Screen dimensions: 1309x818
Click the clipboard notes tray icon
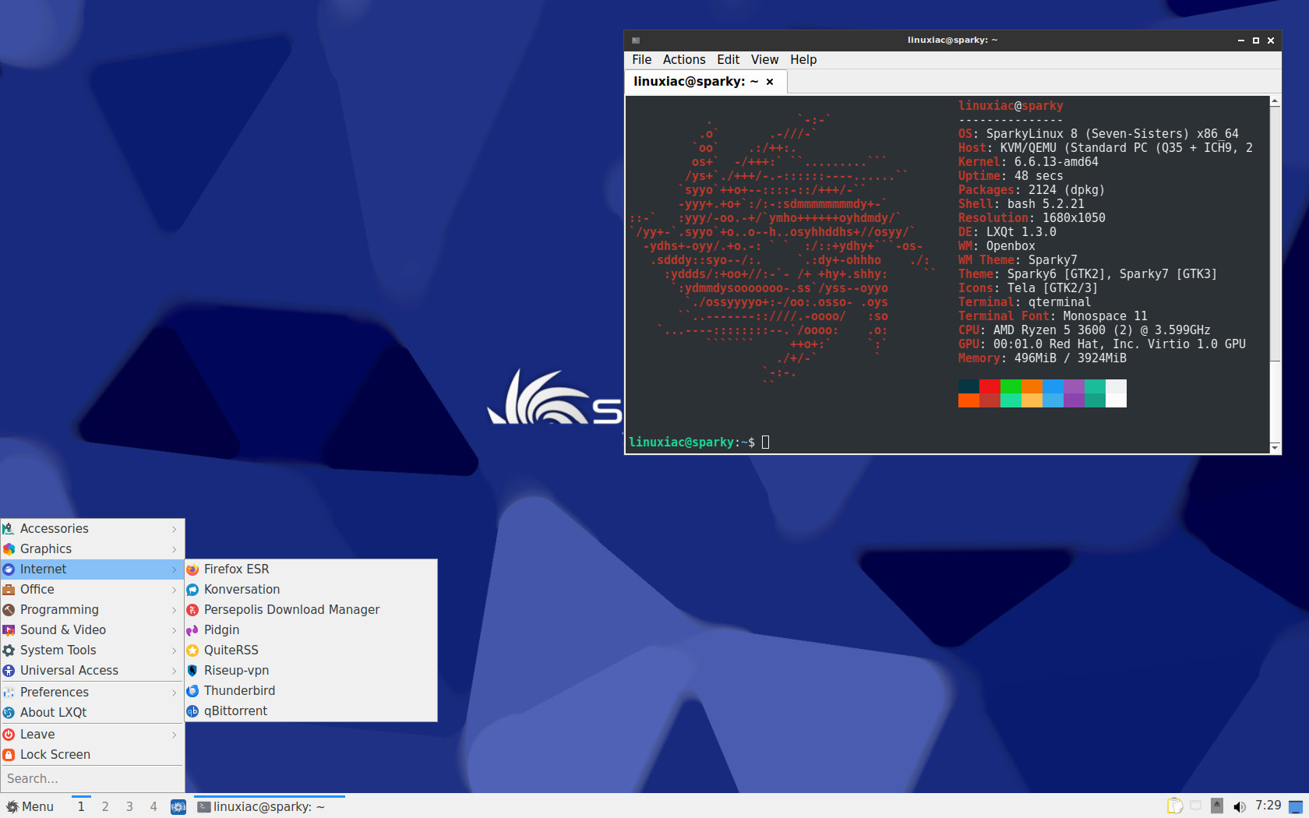pos(1174,806)
